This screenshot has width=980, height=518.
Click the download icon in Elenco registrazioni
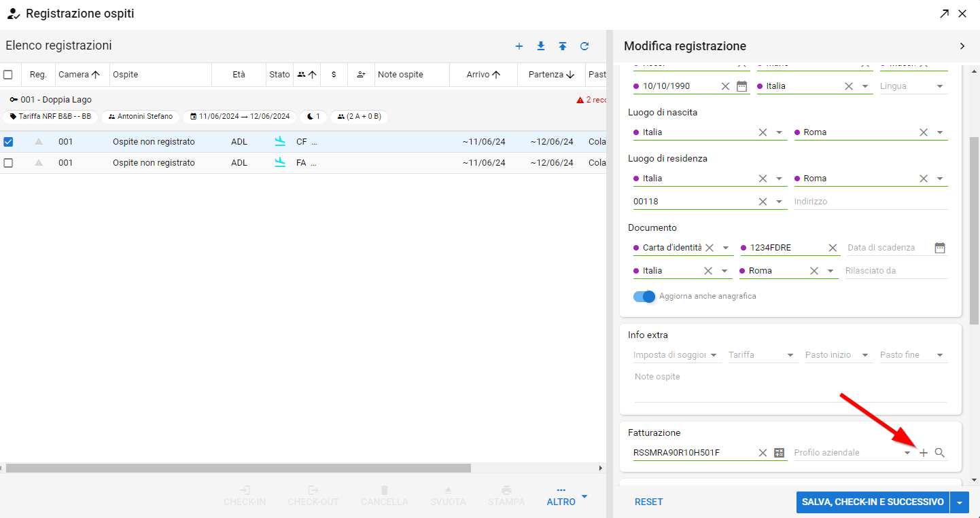pos(541,46)
